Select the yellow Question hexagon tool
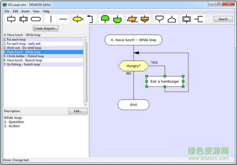Screen dimensions: 237x165 (x=77, y=19)
